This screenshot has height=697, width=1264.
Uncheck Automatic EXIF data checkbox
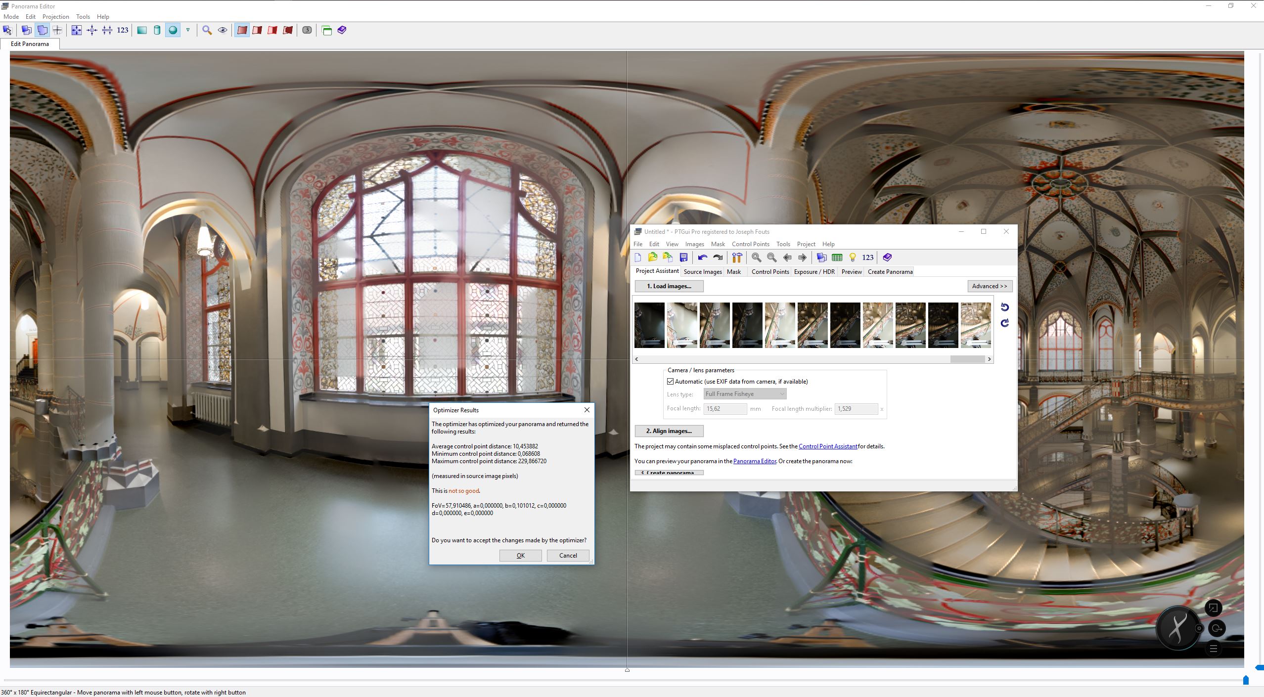click(x=671, y=382)
